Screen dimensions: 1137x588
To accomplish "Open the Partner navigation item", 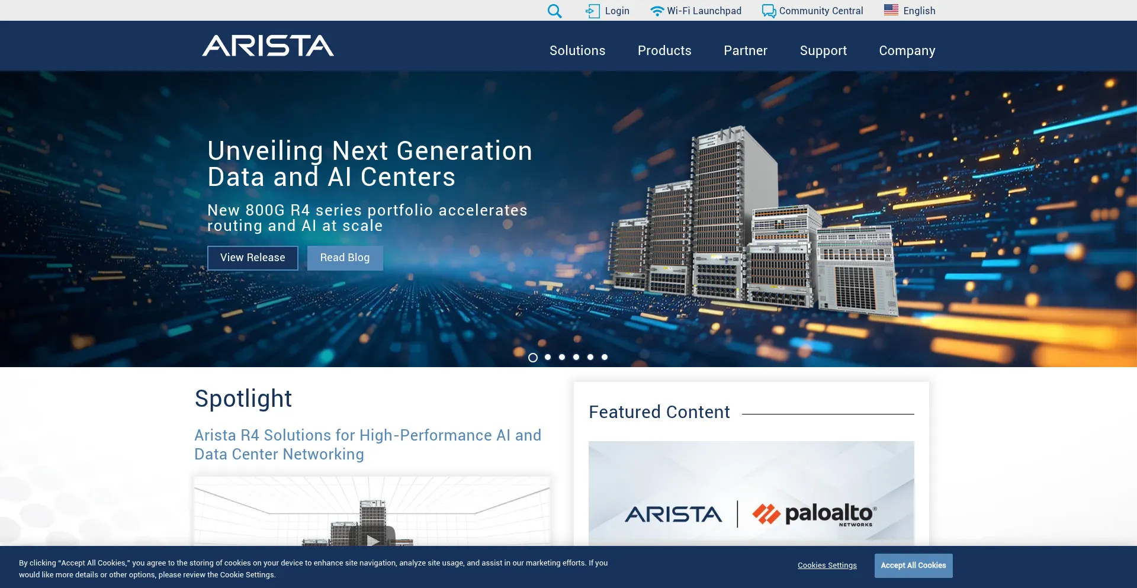I will (745, 51).
